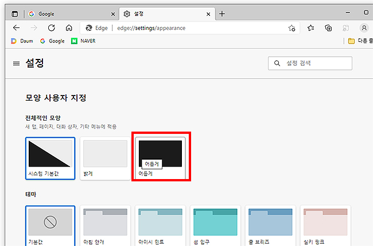Open the Favorites list icon
Screen dimensions: 373x246
pyautogui.click(x=310, y=28)
